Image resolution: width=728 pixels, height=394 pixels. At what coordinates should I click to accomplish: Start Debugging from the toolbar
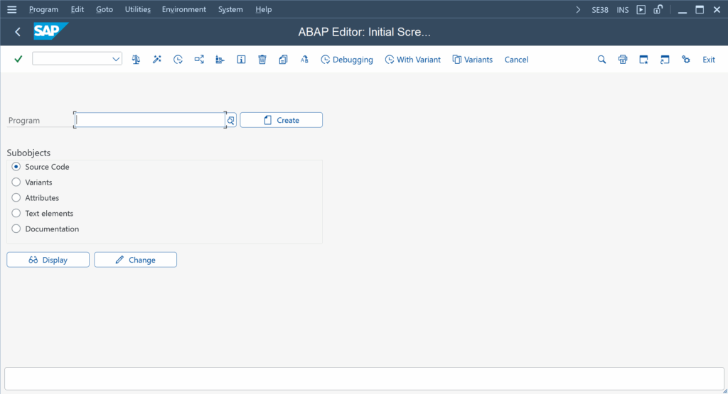[x=347, y=60]
